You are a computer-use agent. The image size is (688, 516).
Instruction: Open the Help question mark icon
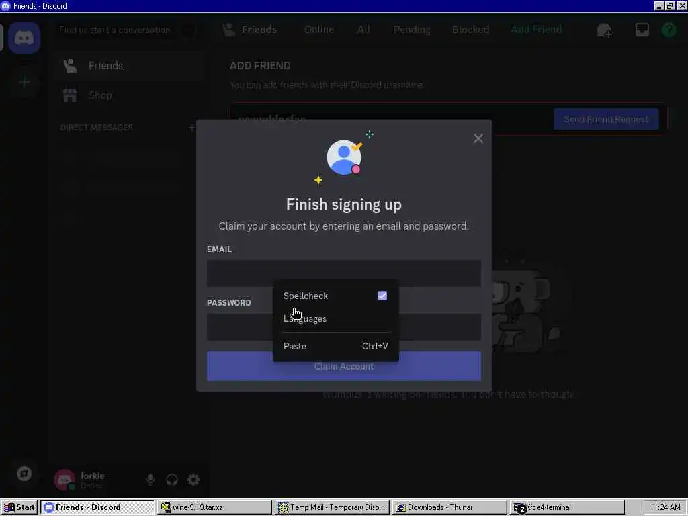click(x=669, y=30)
